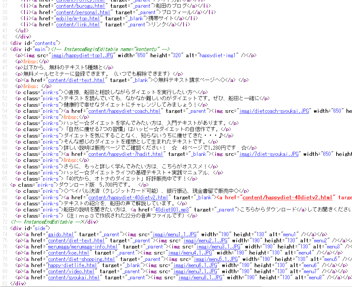
Task: Click the text "（注：ｍｐ３で作成された22分の音声ファイルです）"
Action: [126, 216]
